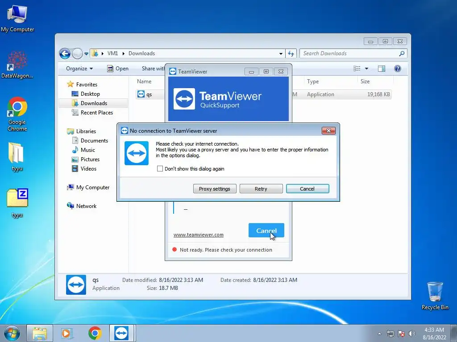Open My Computer desktop icon

pos(17,19)
